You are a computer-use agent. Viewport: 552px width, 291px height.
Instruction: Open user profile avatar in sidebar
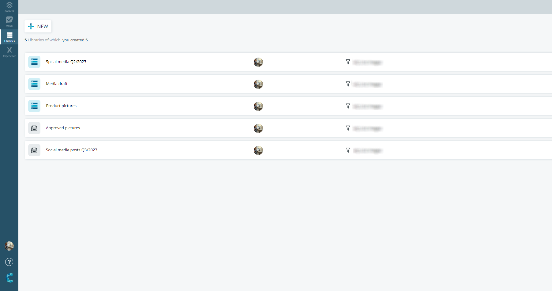pyautogui.click(x=9, y=246)
